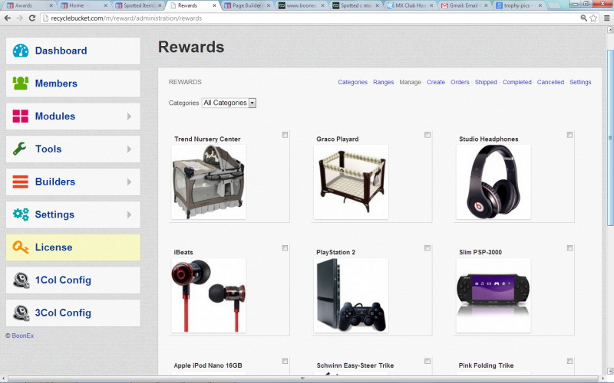This screenshot has width=614, height=383.
Task: Open the Shipped orders link
Action: [486, 82]
